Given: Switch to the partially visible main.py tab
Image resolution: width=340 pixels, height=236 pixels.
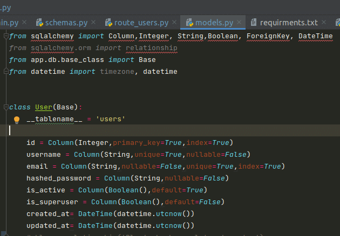Looking at the screenshot, I should click(x=10, y=23).
